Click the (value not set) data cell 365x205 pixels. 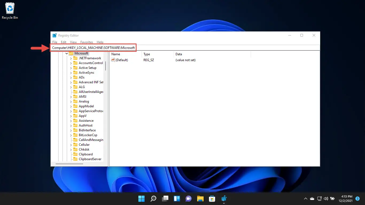[185, 60]
